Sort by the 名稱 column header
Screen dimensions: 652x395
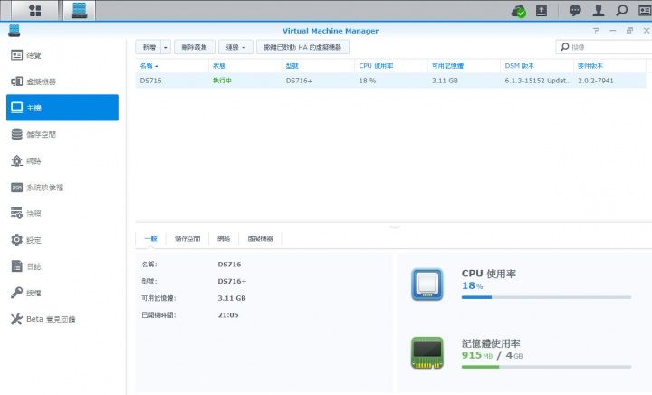[172, 66]
